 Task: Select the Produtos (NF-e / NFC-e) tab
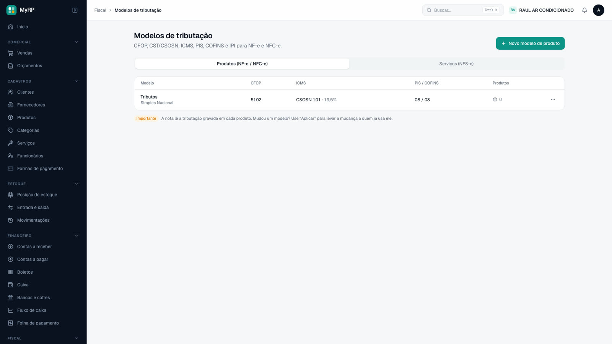pos(242,64)
